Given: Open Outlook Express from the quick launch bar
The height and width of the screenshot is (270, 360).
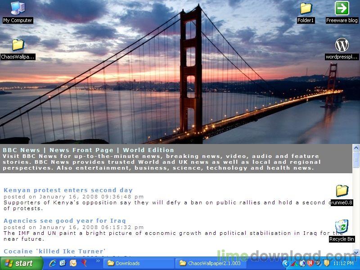Looking at the screenshot, I should [73, 263].
